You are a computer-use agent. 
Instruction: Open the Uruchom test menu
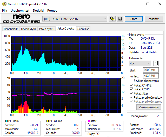click(20, 11)
